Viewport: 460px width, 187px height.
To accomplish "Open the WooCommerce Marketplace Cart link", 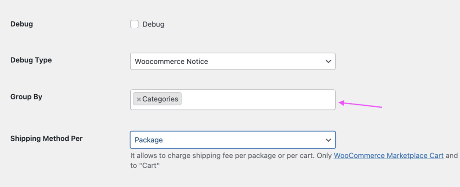I will [x=389, y=156].
